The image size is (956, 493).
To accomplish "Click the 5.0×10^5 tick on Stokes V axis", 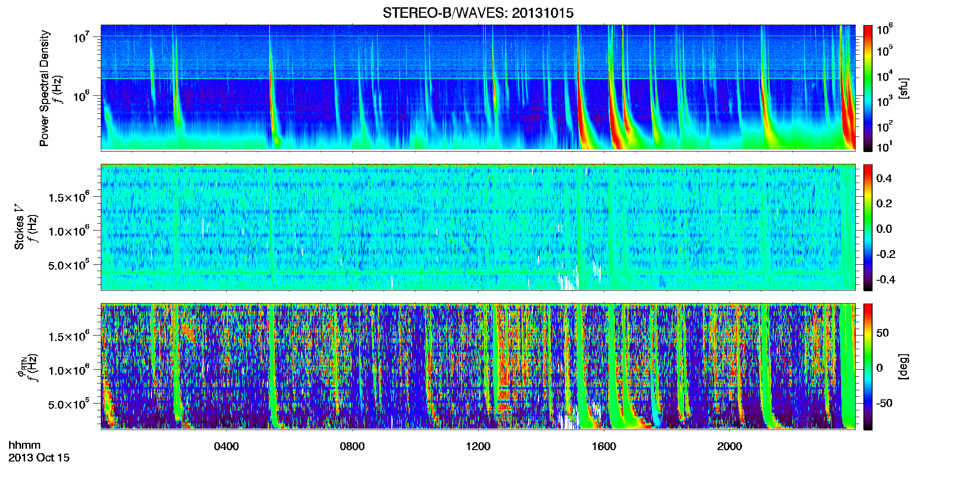I will tap(69, 265).
